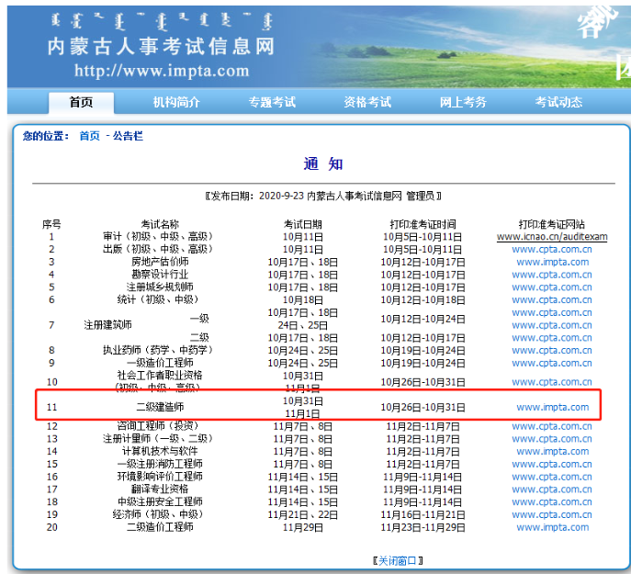
Task: Go to the 网上考务 tab
Action: click(x=463, y=102)
